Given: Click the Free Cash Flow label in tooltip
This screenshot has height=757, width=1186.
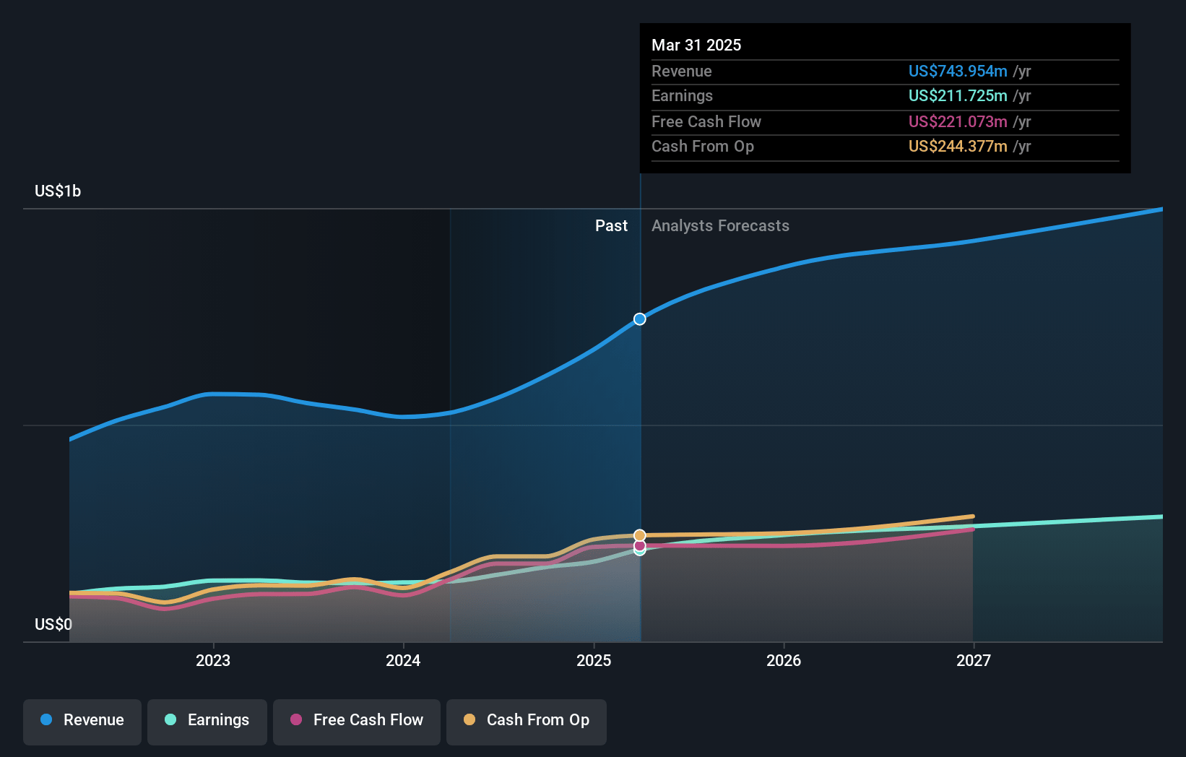Looking at the screenshot, I should tap(706, 122).
